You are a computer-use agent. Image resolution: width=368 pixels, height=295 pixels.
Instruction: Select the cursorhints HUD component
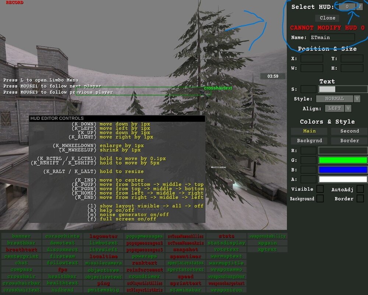pyautogui.click(x=63, y=236)
